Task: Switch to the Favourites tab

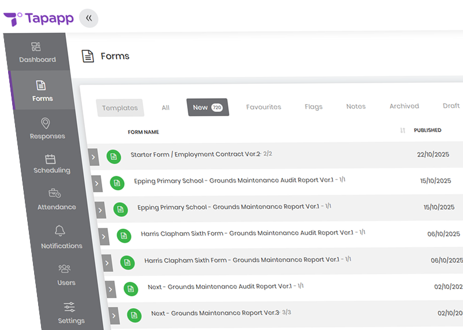Action: [263, 107]
